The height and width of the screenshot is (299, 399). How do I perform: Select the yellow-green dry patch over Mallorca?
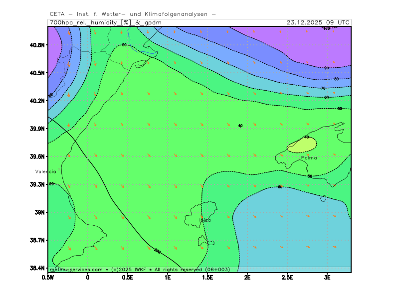pyautogui.click(x=301, y=146)
